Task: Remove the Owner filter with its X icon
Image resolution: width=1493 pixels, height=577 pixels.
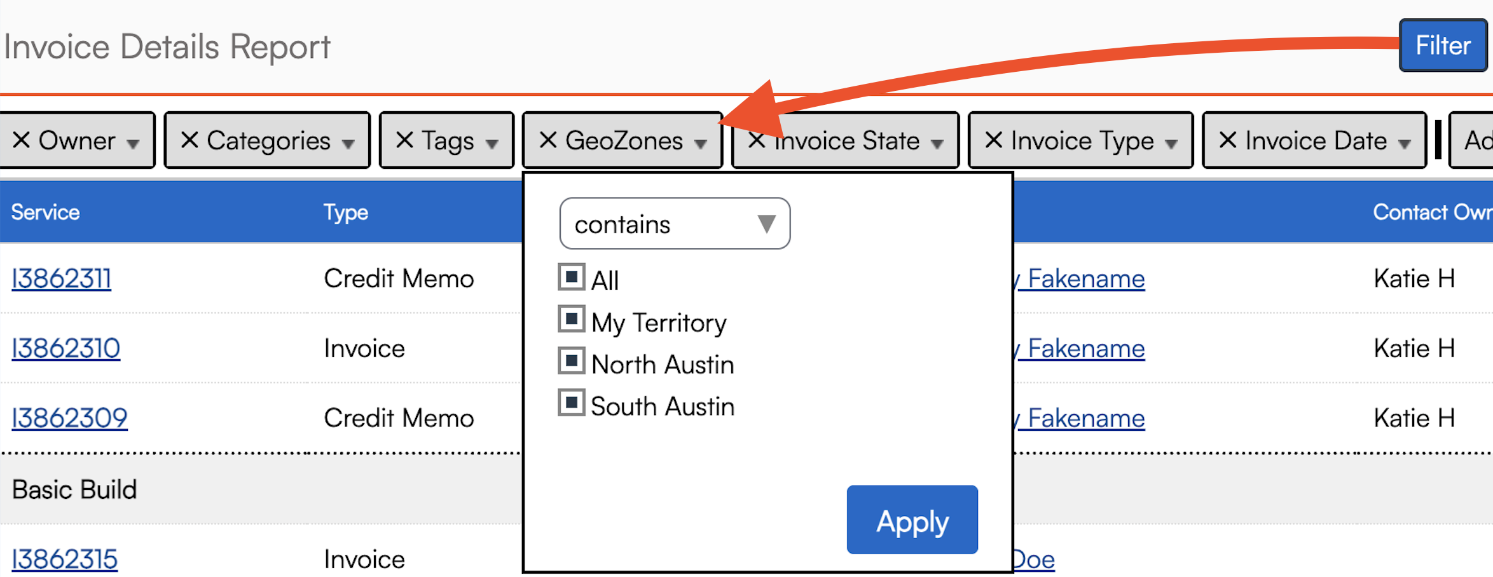Action: [x=21, y=140]
